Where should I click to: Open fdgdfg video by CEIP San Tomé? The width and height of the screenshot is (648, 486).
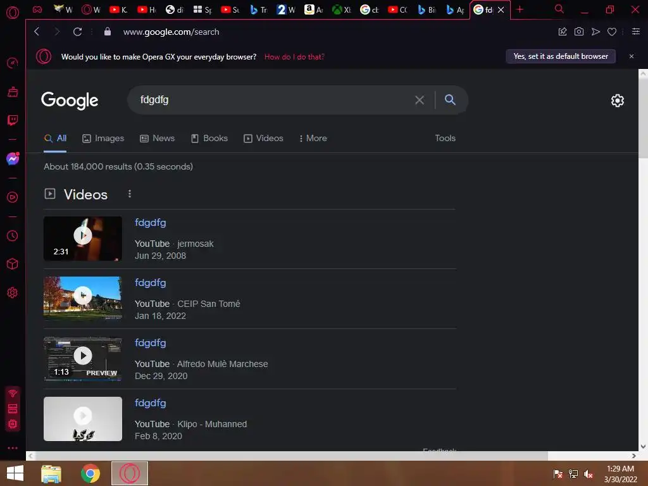151,283
